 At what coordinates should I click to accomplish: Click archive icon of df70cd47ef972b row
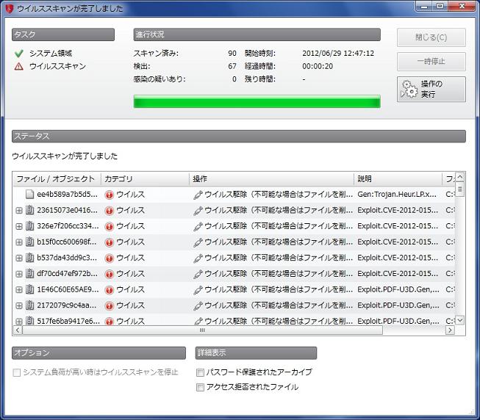point(29,274)
